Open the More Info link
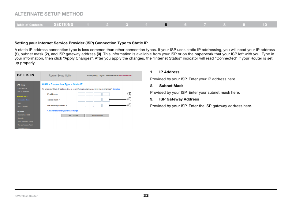The image size is (292, 204). 116,89
